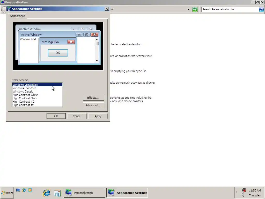This screenshot has height=199, width=265.
Task: Click the Appearance Settings title bar icon
Action: click(x=9, y=9)
